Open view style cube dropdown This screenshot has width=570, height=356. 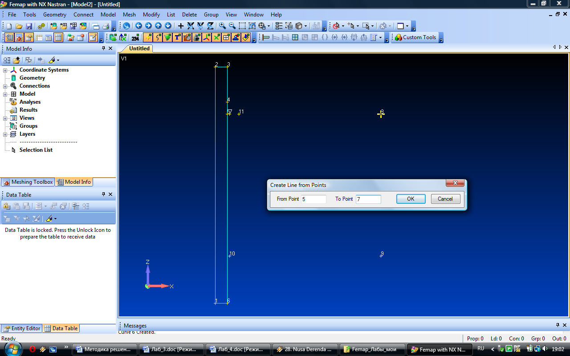point(305,26)
